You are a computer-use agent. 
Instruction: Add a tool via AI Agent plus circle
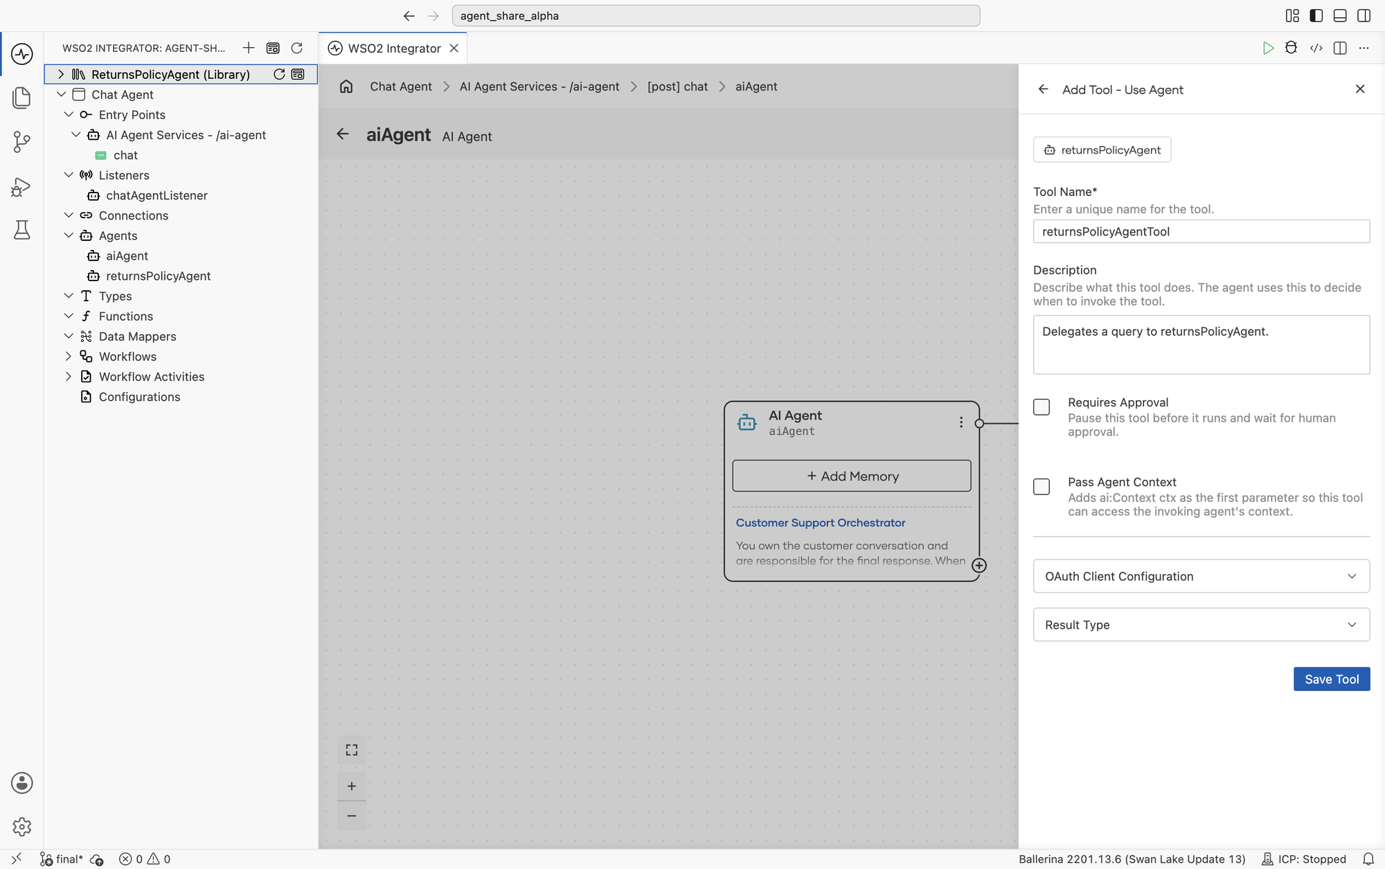[979, 565]
